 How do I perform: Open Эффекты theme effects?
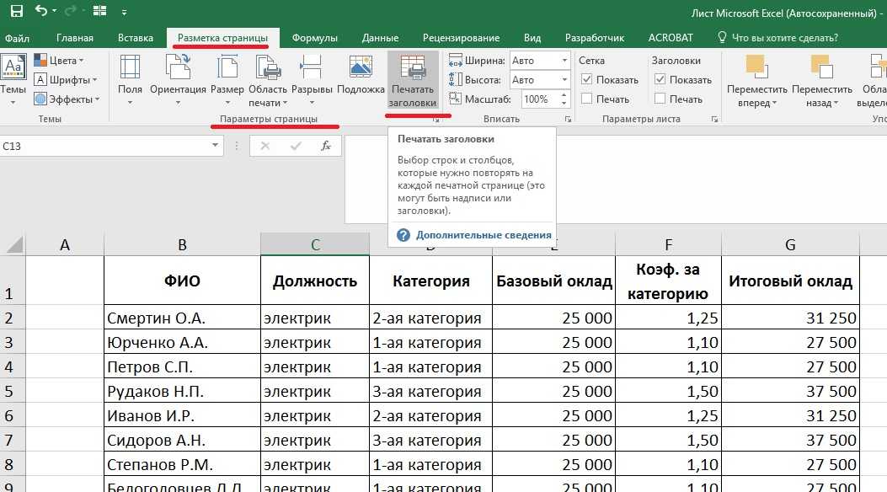tap(67, 99)
